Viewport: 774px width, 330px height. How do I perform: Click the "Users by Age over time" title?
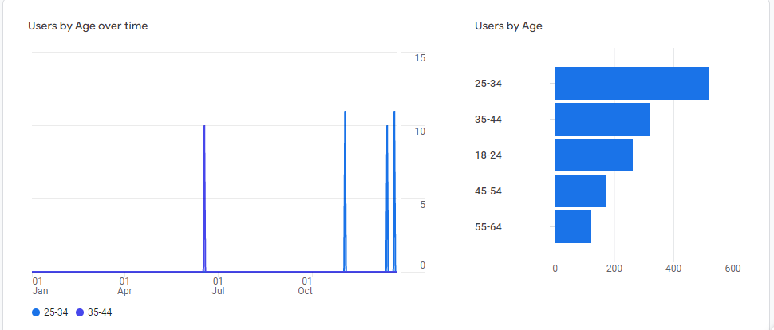[x=88, y=26]
